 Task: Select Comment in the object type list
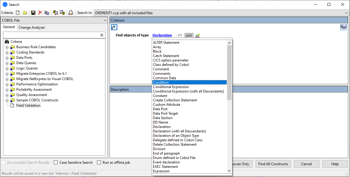[161, 69]
